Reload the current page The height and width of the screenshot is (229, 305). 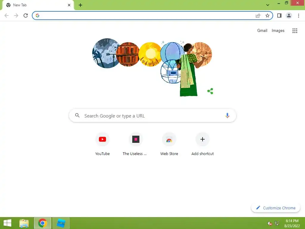26,16
